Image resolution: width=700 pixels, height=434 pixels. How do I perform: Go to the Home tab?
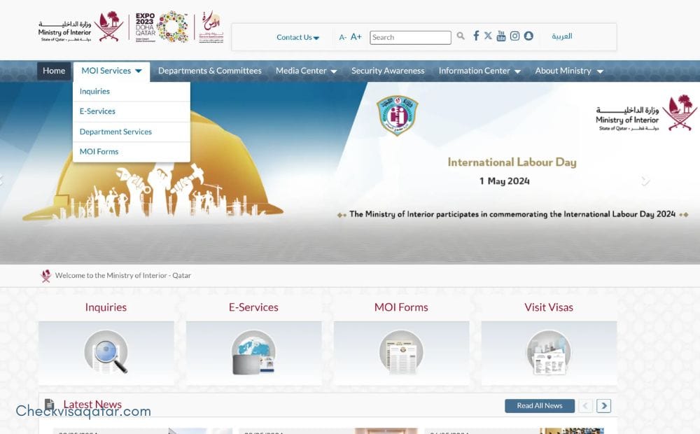(x=54, y=71)
